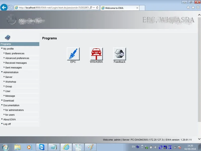Open the volume speaker tray icon
Image resolution: width=201 pixels, height=151 pixels.
(156, 147)
